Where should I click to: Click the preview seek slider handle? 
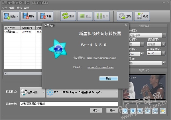tap(150, 104)
